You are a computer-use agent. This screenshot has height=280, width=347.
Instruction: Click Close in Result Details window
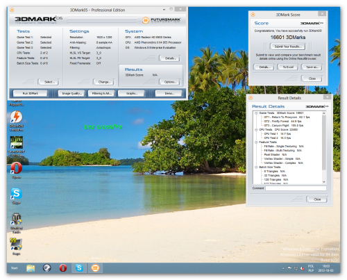click(x=317, y=199)
